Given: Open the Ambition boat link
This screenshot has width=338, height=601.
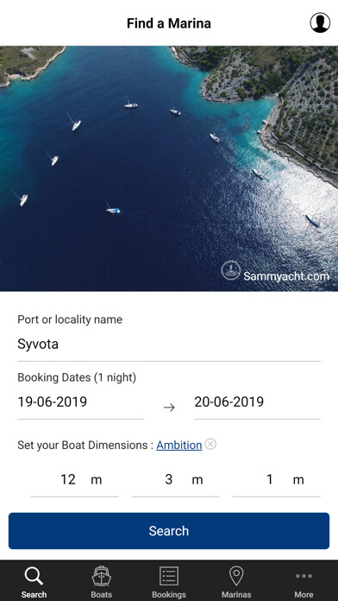Looking at the screenshot, I should (x=178, y=445).
